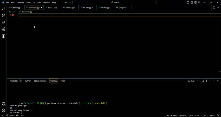
Task: Click the CRLF end-of-line status item
Action: (197, 116)
